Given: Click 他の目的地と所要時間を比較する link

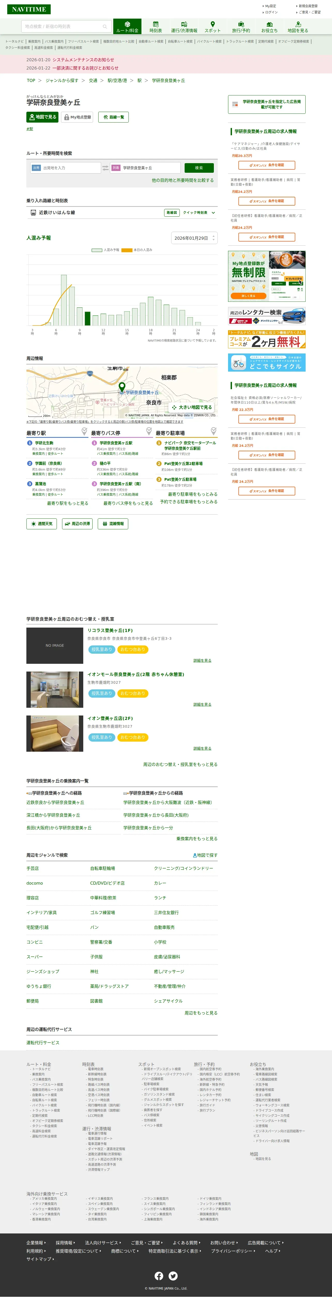Looking at the screenshot, I should (x=183, y=180).
